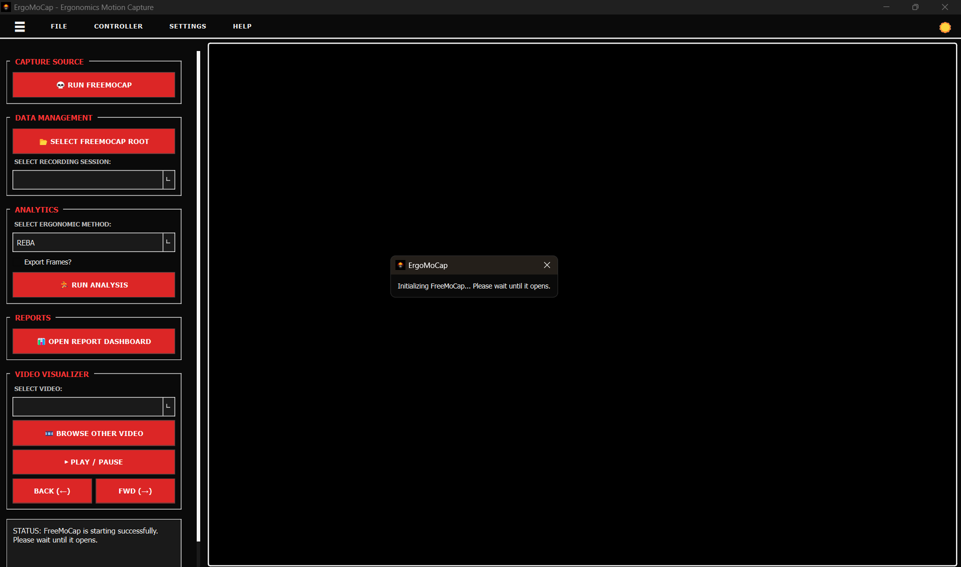Click the RUN ANALYSIS button
This screenshot has width=961, height=567.
pos(94,285)
